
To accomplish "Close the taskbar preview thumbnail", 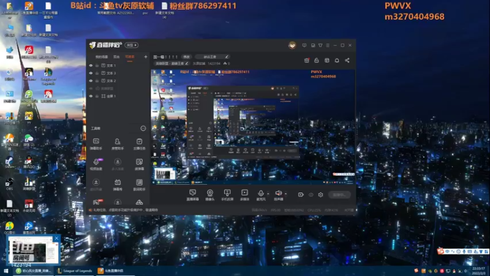I will point(56,239).
